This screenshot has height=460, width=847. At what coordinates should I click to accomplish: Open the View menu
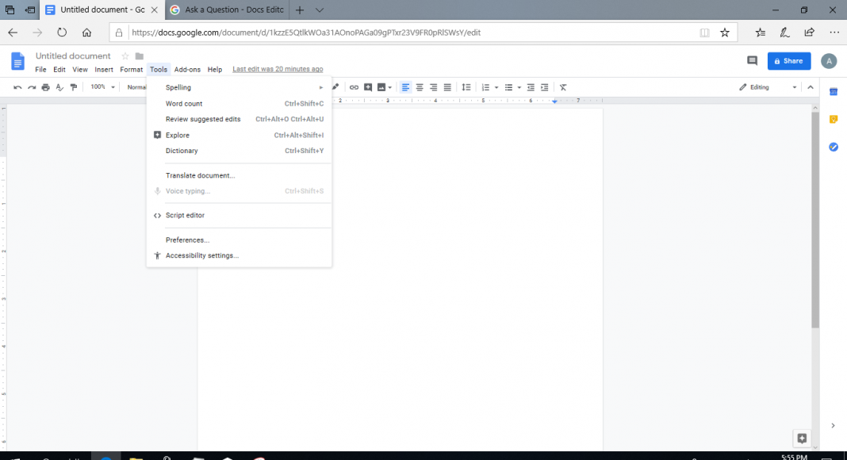tap(80, 70)
